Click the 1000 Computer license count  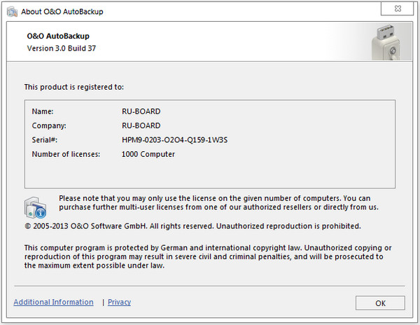(x=148, y=154)
